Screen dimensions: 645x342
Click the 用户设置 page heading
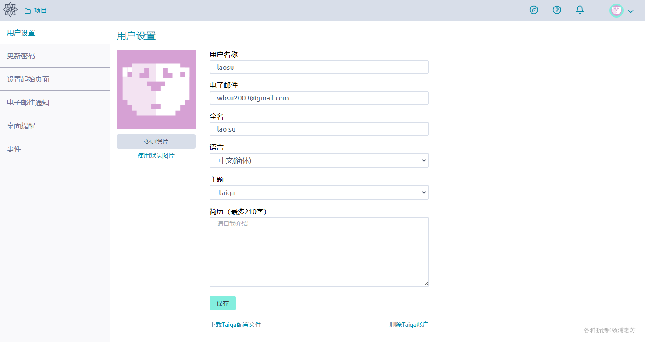tap(136, 36)
